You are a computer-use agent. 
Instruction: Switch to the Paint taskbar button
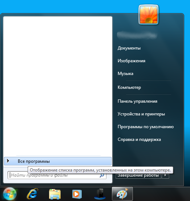122,194
